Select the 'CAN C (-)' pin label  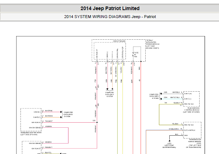click(x=188, y=99)
